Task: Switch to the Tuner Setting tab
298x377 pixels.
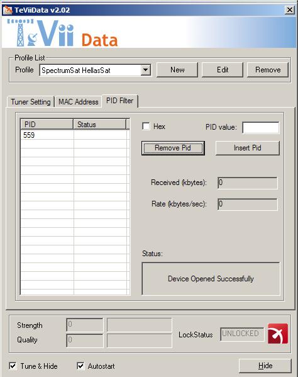Action: (31, 102)
